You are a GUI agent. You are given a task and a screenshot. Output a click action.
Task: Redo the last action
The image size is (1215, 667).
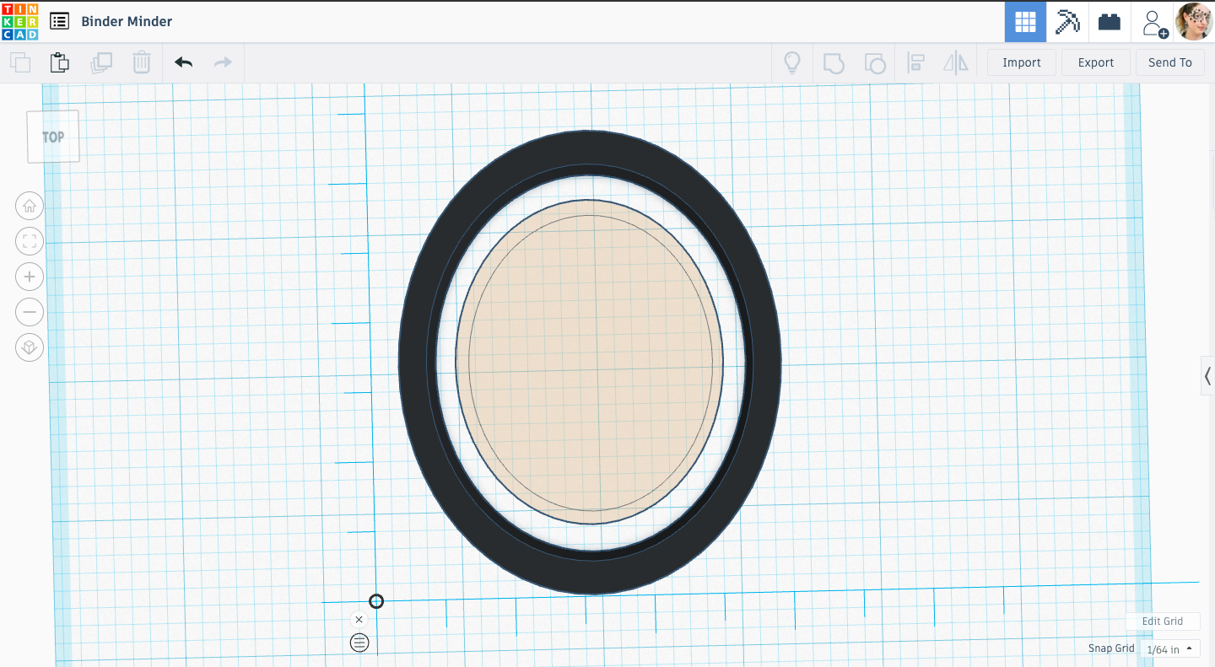point(223,62)
